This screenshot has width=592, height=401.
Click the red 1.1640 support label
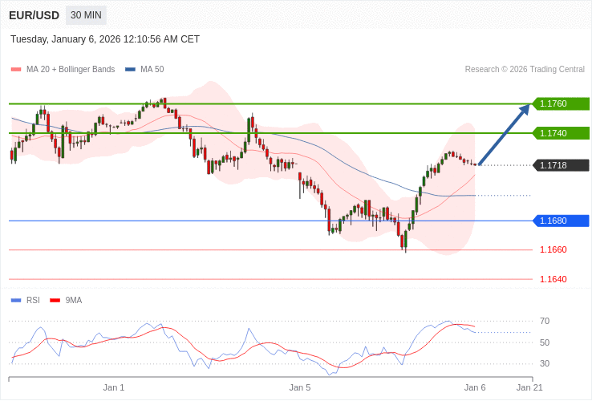[553, 279]
